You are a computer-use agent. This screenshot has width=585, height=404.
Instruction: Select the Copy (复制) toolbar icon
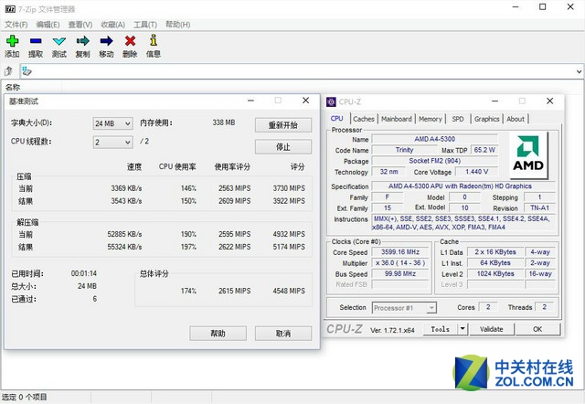(x=83, y=40)
